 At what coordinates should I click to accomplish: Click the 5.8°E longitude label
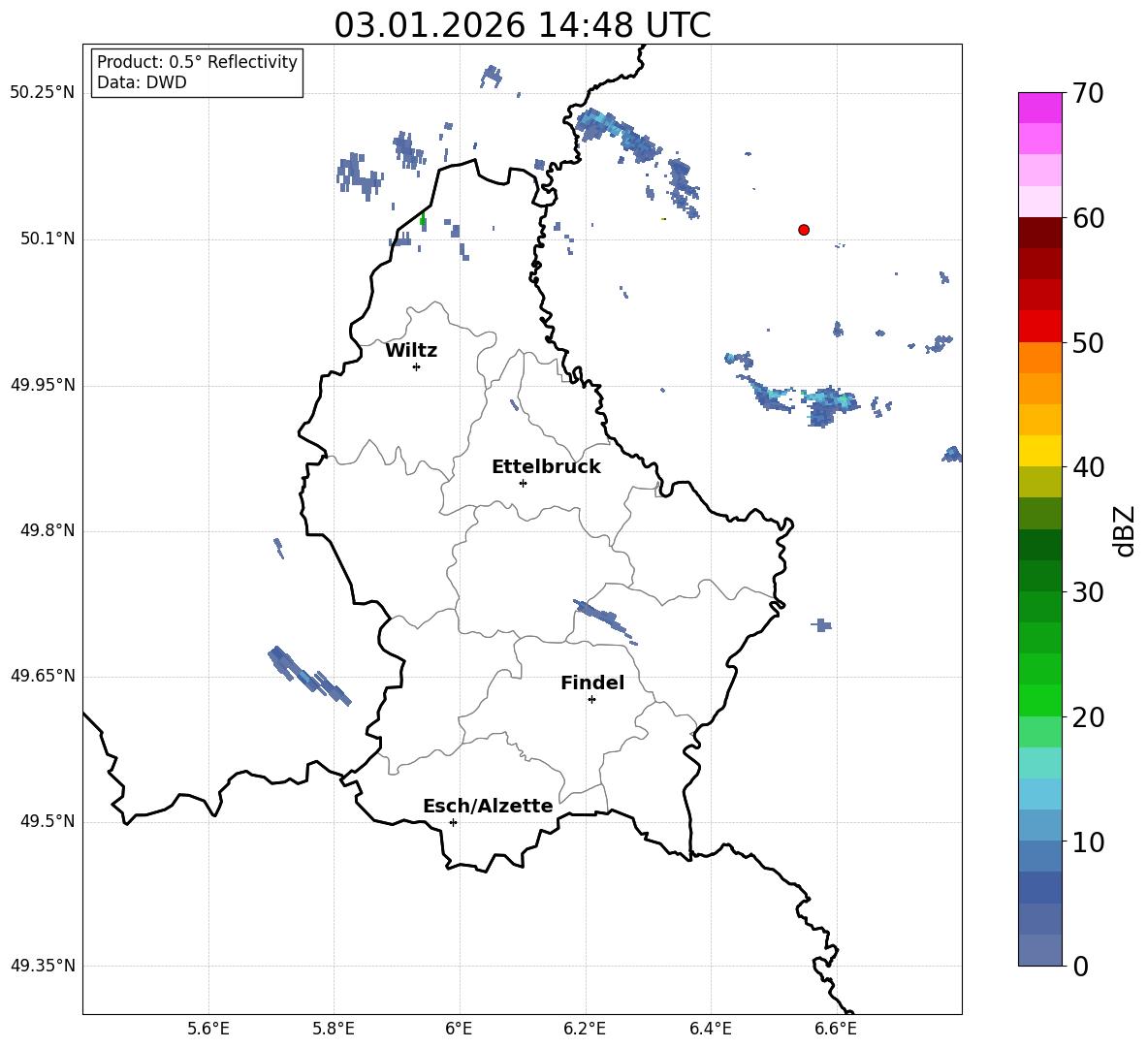[x=334, y=1029]
